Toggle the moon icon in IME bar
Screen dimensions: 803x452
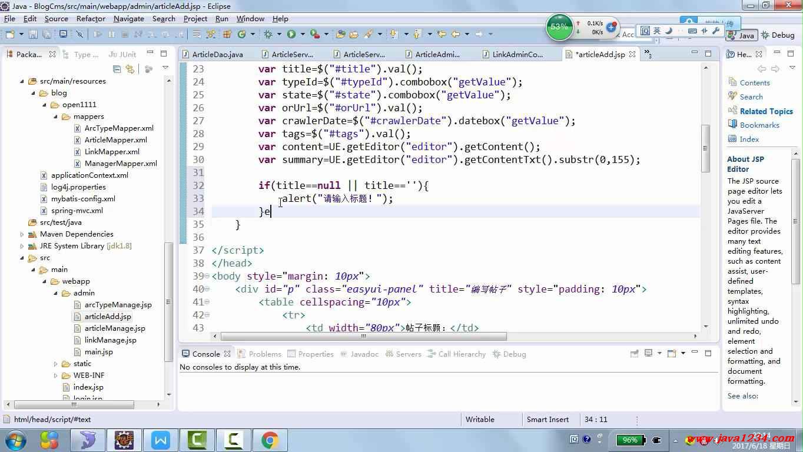(x=669, y=31)
